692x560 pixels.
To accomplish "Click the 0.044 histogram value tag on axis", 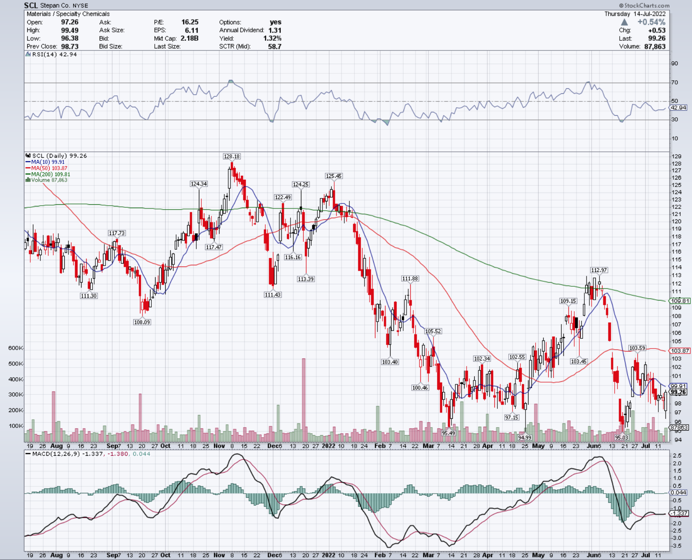I will click(x=679, y=492).
